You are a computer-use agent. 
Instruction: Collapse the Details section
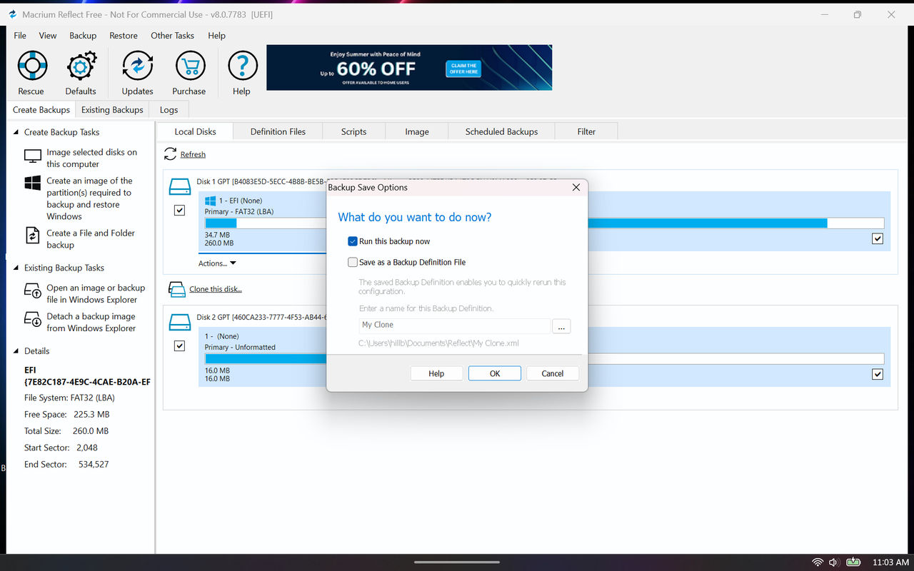[x=16, y=351]
